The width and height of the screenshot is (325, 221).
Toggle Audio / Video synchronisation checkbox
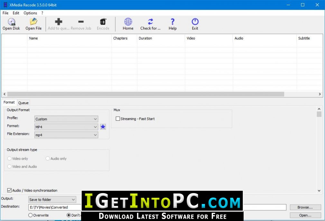click(x=9, y=190)
